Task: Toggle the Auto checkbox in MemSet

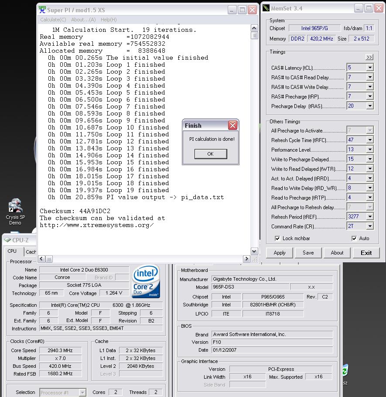Action: [354, 238]
